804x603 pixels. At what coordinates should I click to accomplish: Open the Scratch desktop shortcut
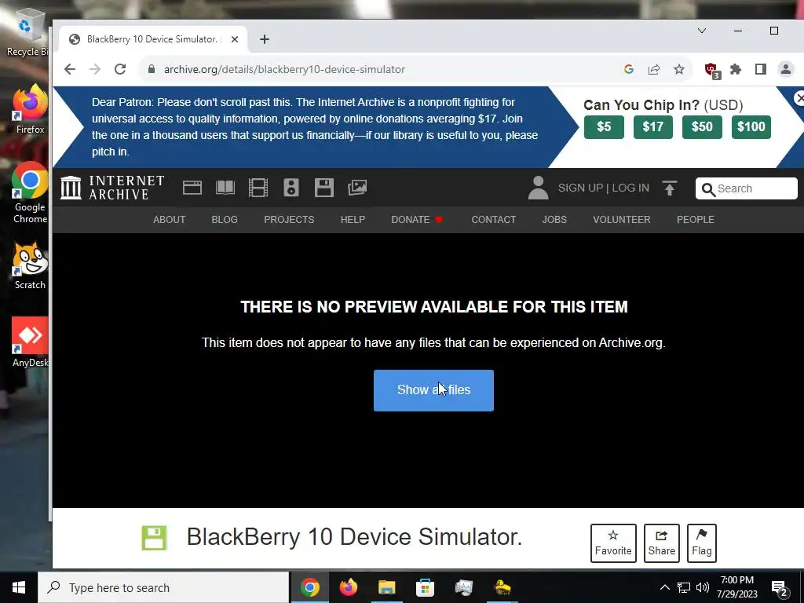coord(30,266)
